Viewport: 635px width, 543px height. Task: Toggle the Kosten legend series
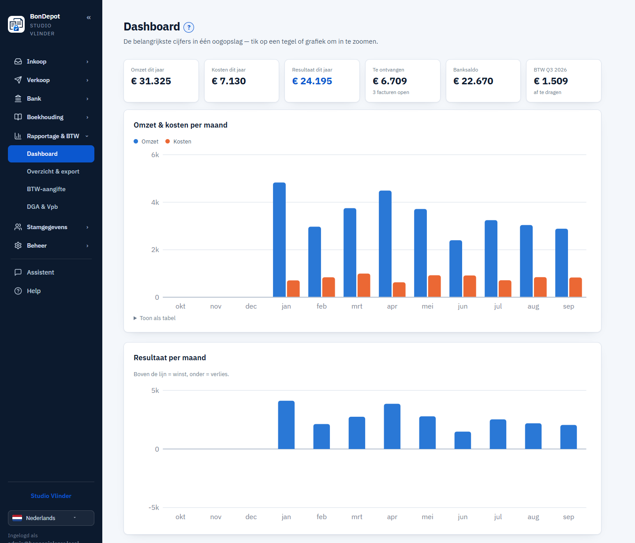click(178, 141)
